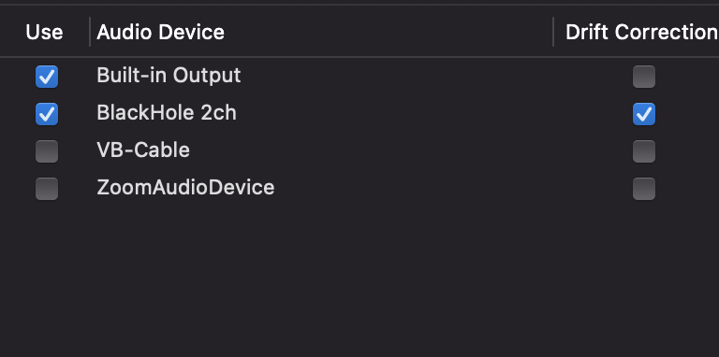
Task: Select the BlackHole 2ch device row
Action: (359, 114)
